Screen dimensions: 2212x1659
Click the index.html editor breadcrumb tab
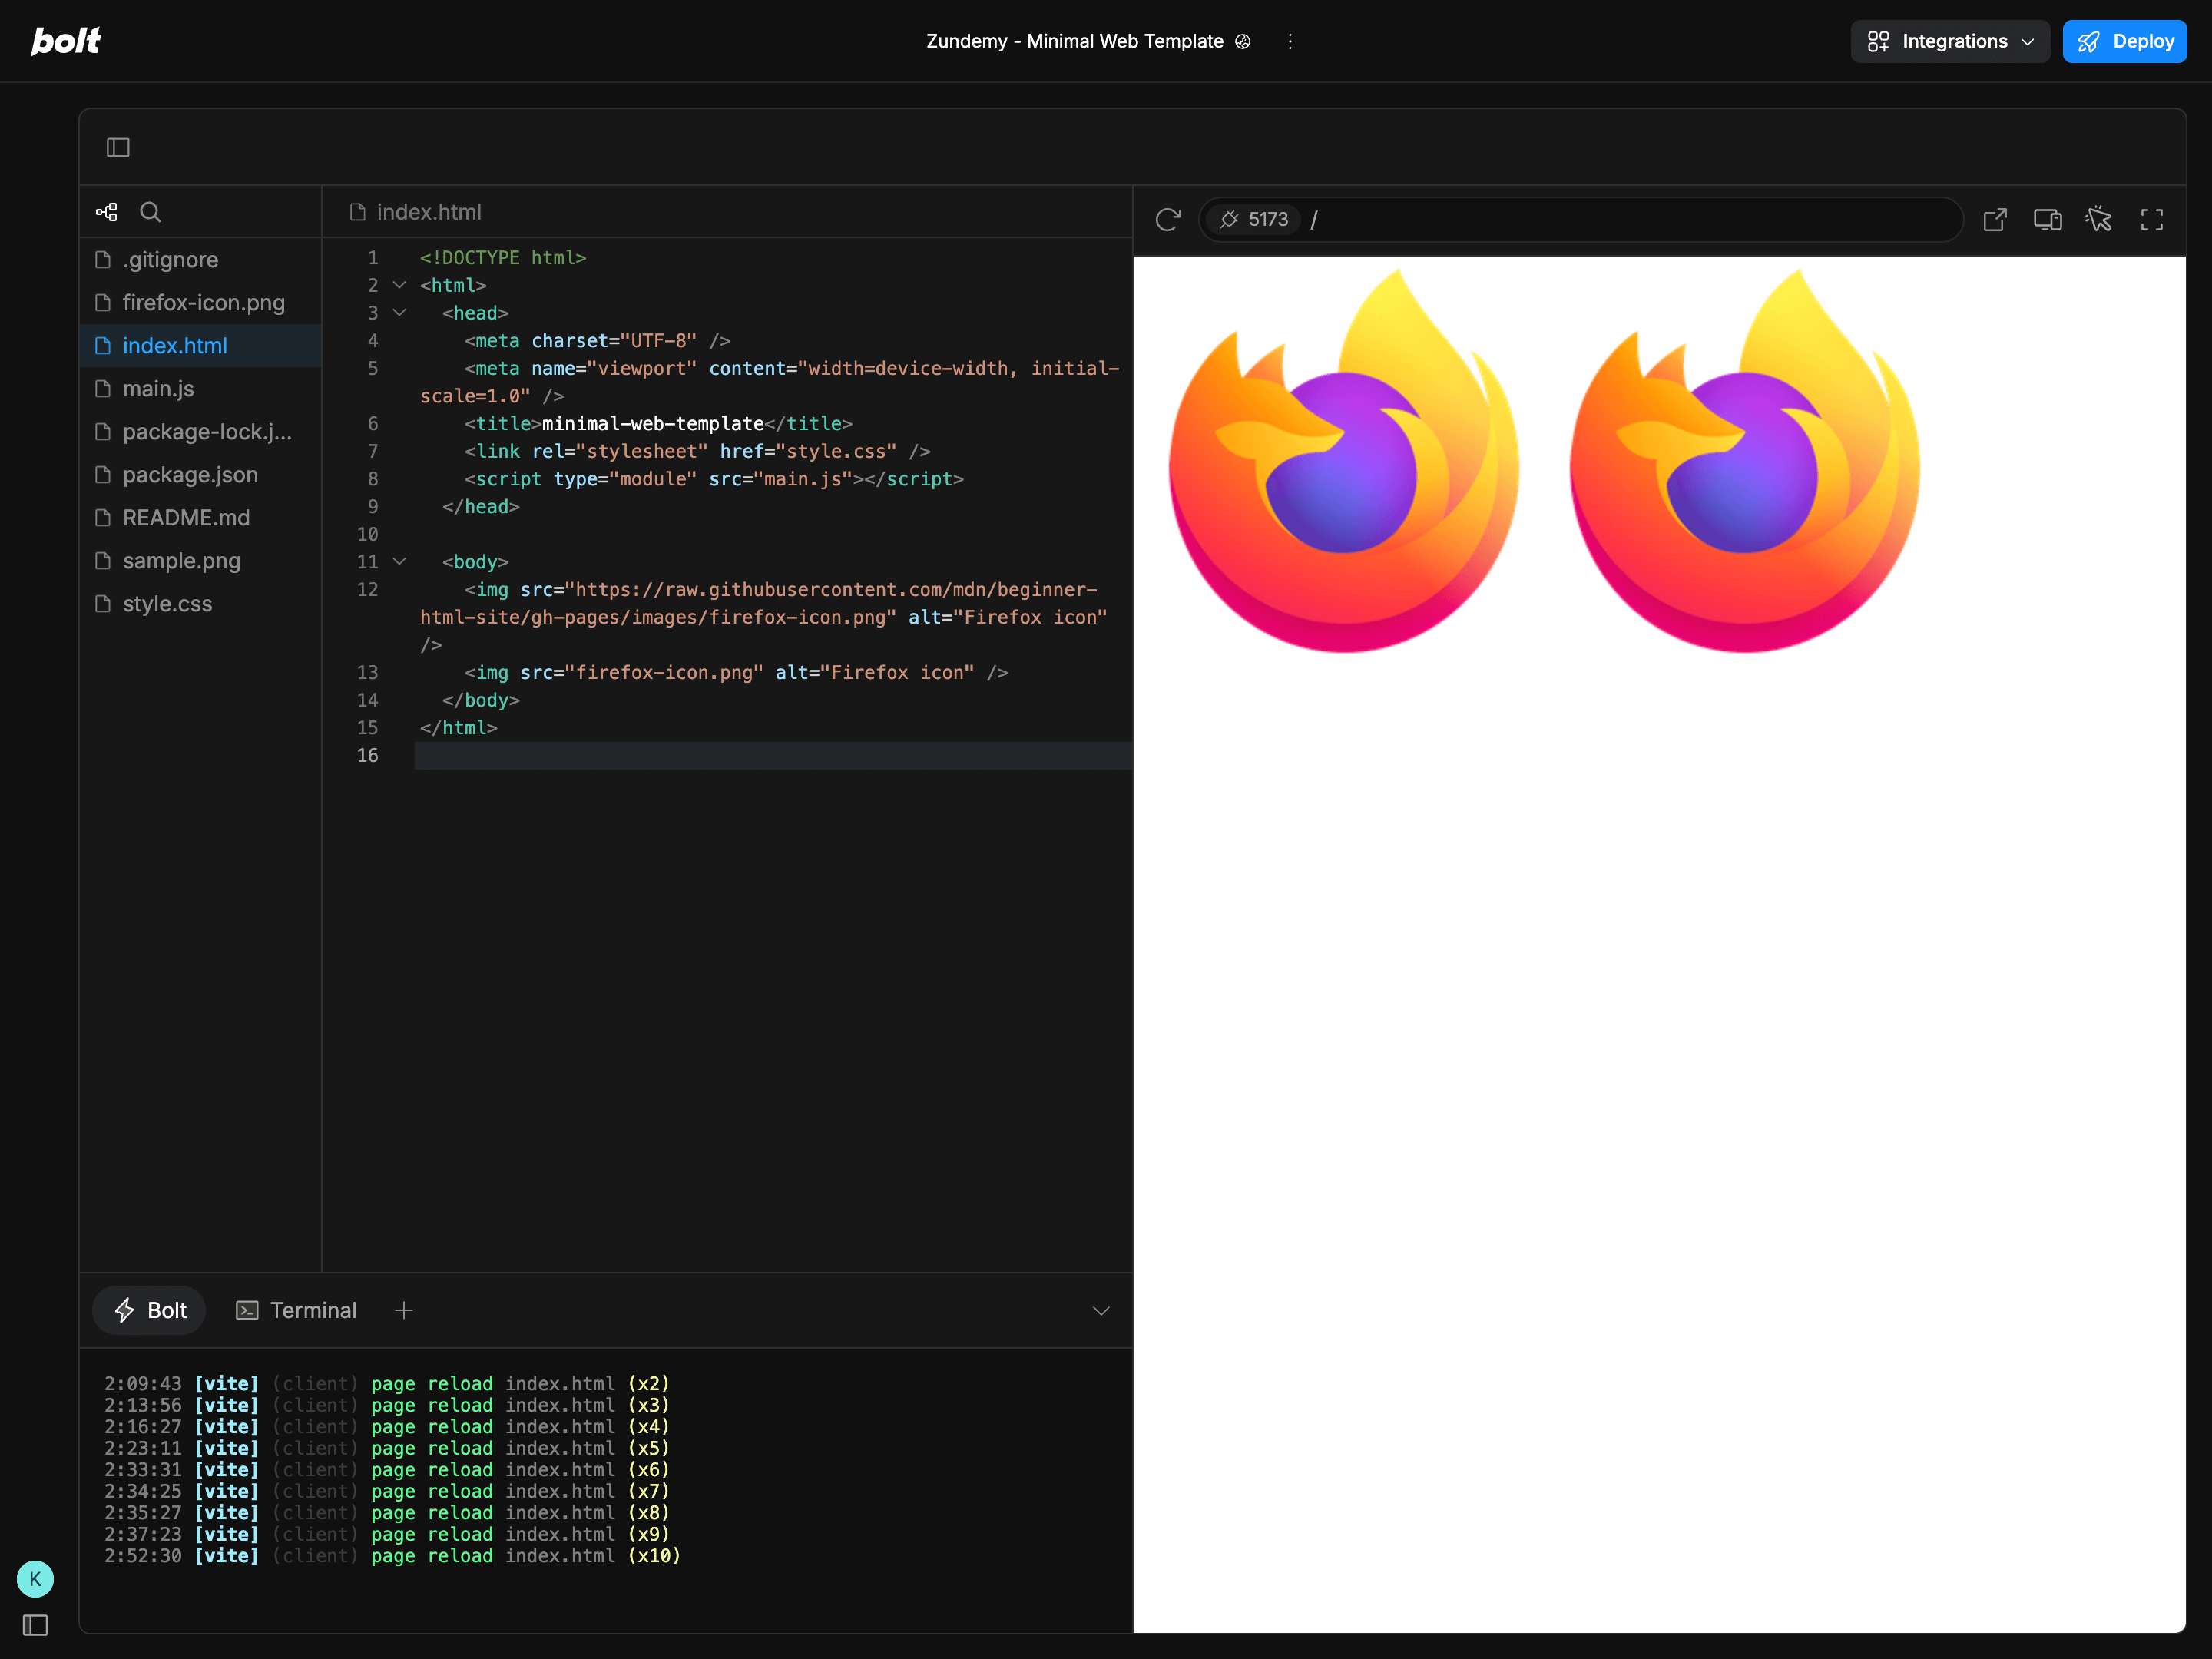click(415, 212)
